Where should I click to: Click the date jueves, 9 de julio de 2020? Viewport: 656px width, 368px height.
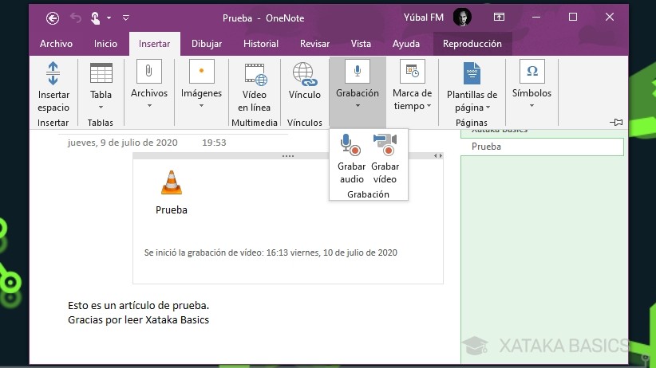click(x=123, y=143)
